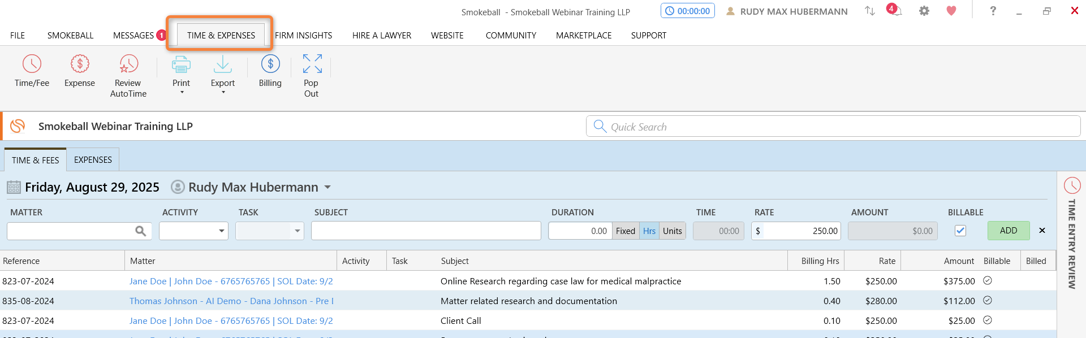Open Jane Doe matter link for Client Call entry
The width and height of the screenshot is (1086, 338).
click(x=231, y=320)
